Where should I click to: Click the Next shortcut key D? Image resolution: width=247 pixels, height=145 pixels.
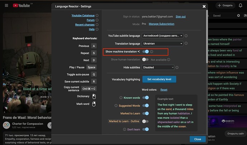pos(94,60)
